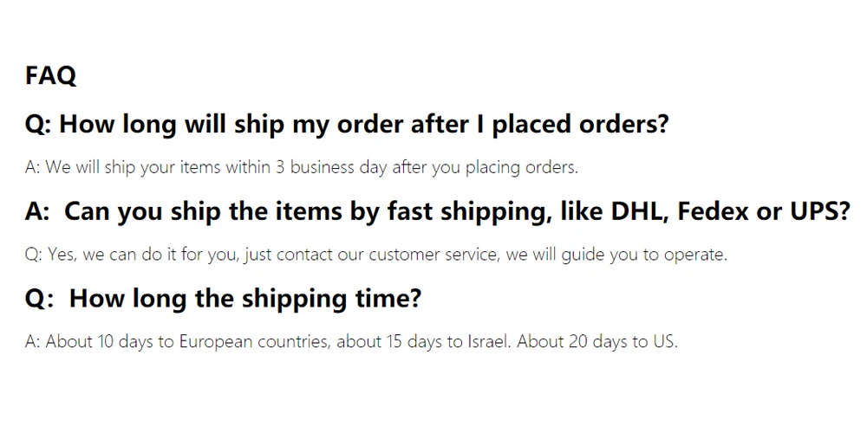
Task: Select the 'How long the shipping time?' heading
Action: click(x=223, y=299)
